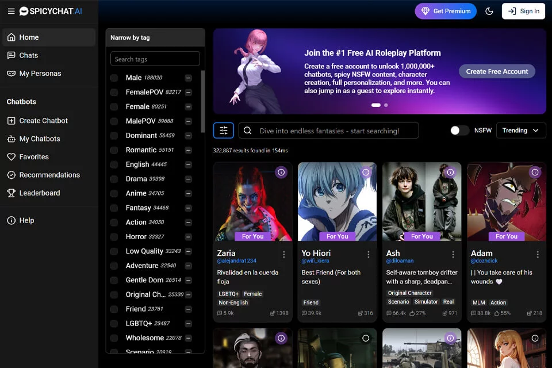The height and width of the screenshot is (368, 552).
Task: Open My Chatbots page
Action: point(49,139)
